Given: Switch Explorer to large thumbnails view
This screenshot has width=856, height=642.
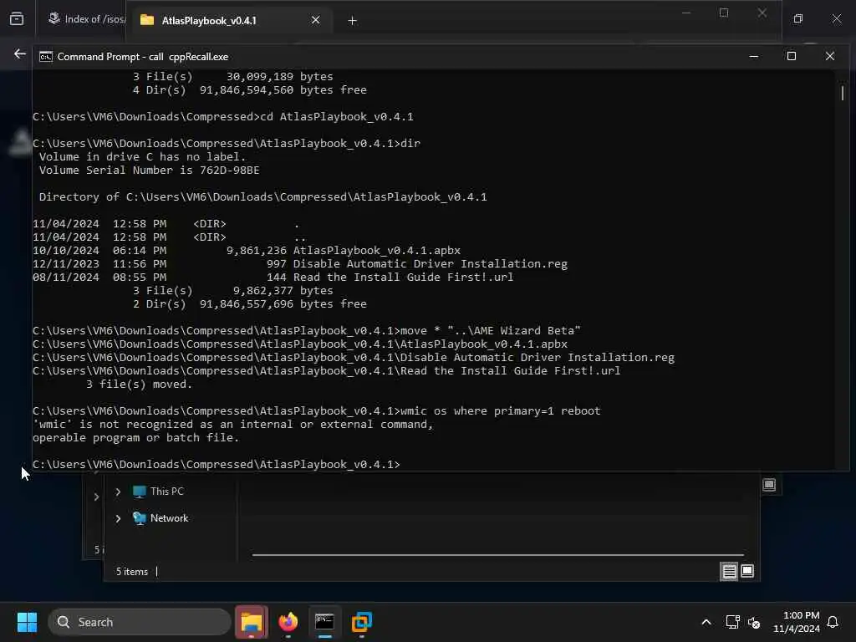Looking at the screenshot, I should tap(747, 572).
